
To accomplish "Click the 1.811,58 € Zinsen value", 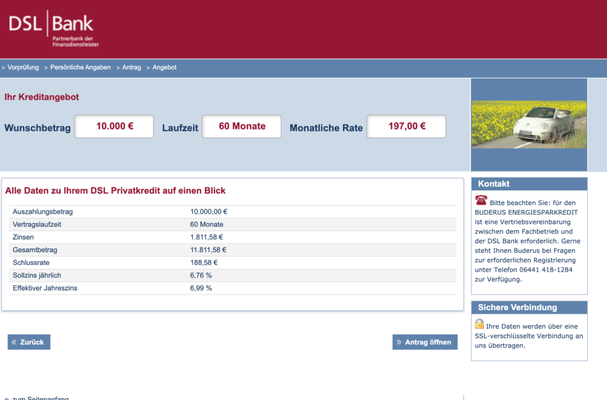I will pos(206,237).
